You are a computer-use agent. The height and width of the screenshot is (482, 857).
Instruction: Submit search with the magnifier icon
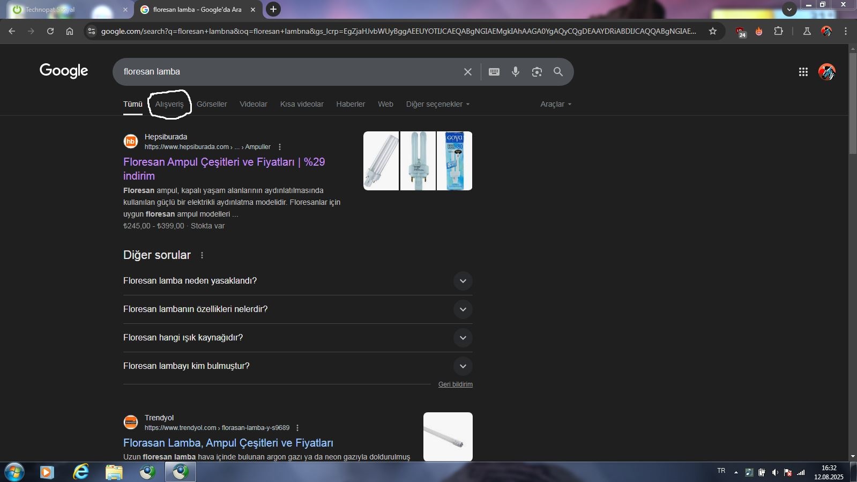(558, 72)
